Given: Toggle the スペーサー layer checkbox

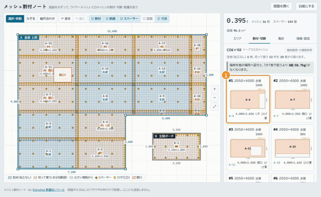Looking at the screenshot, I should [129, 18].
